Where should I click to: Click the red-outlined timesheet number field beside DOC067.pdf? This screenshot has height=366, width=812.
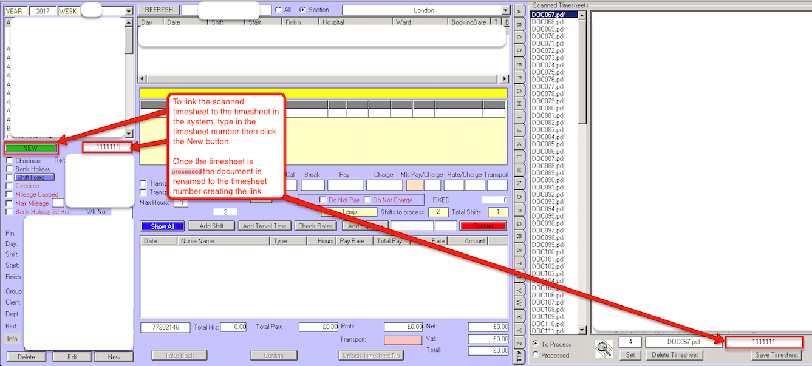[x=763, y=342]
